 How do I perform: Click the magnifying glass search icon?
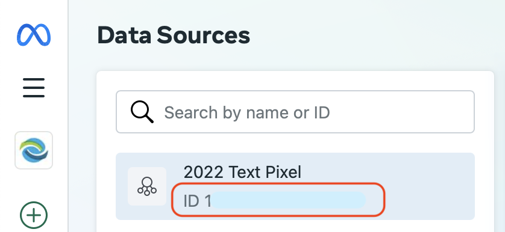point(142,112)
